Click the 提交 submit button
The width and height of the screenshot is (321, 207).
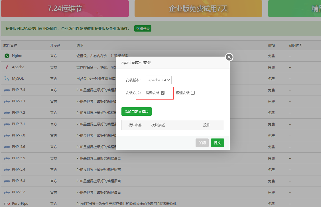pos(218,143)
